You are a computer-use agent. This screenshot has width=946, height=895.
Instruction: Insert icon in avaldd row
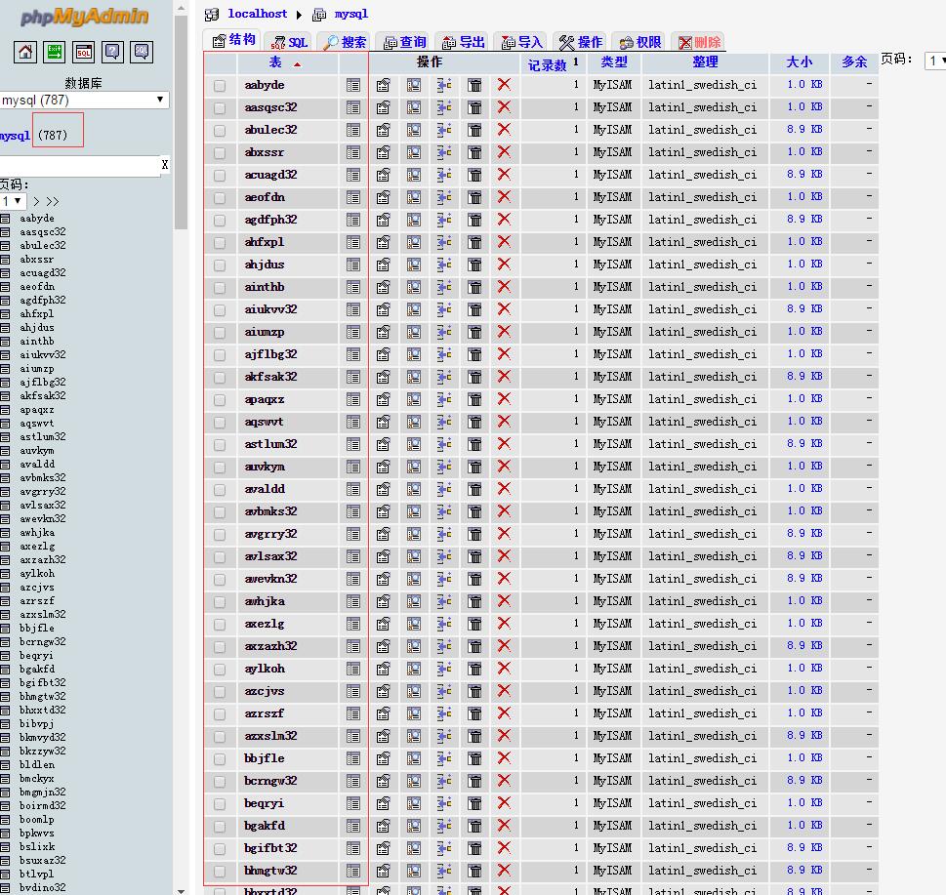point(444,489)
